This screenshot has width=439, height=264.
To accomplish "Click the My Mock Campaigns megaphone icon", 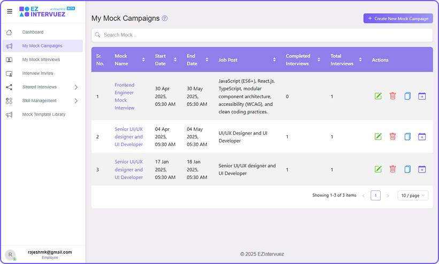I will click(9, 46).
